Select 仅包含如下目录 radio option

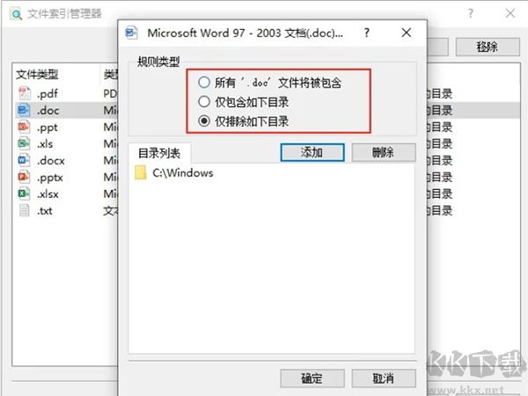pos(204,102)
